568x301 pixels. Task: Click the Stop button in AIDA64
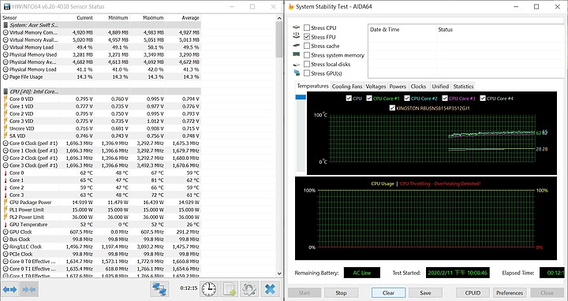(x=341, y=292)
